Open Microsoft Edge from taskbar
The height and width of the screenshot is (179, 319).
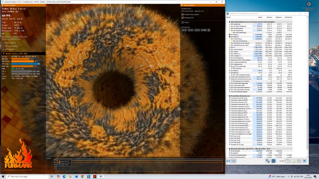[64, 177]
